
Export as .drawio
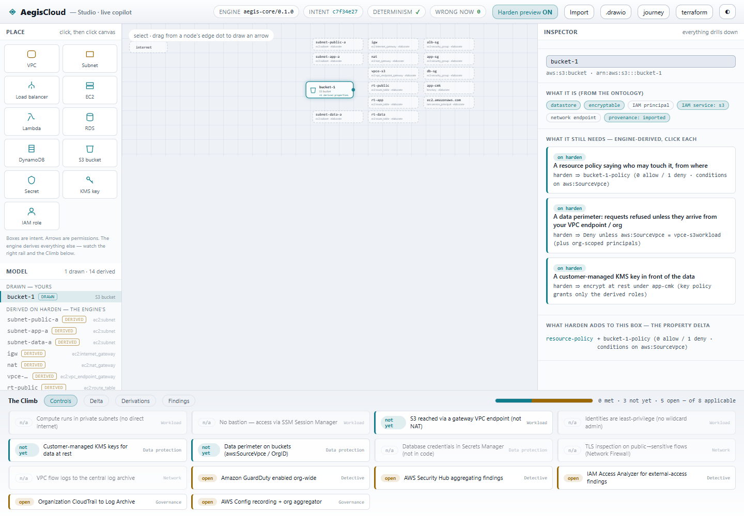tap(616, 12)
